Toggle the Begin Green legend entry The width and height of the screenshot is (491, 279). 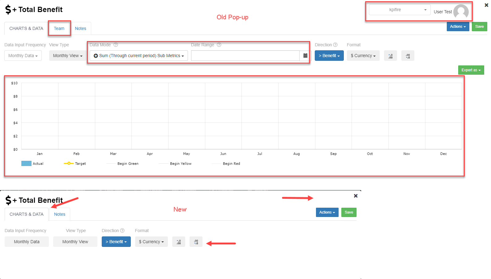(x=122, y=164)
